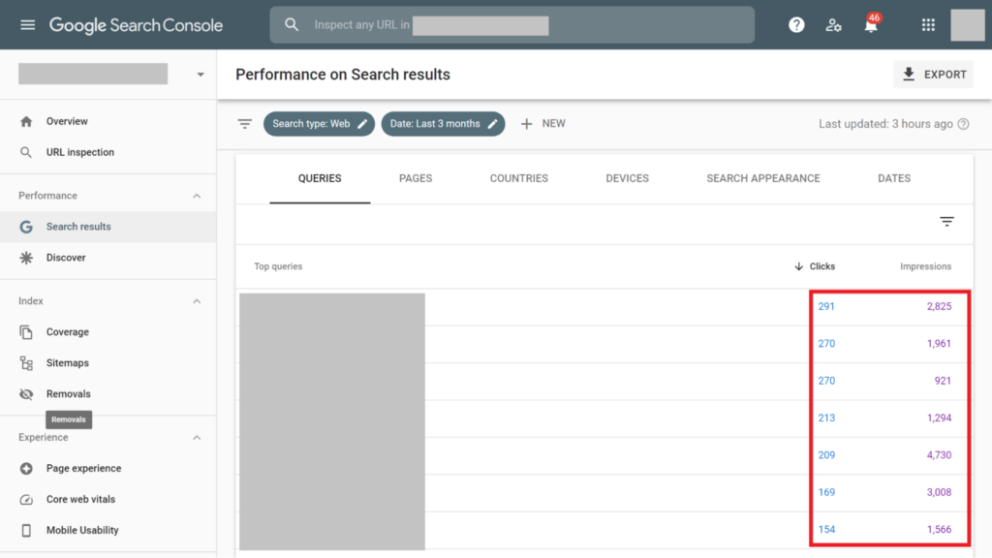992x558 pixels.
Task: Click the Discover asterisk icon
Action: coord(26,258)
